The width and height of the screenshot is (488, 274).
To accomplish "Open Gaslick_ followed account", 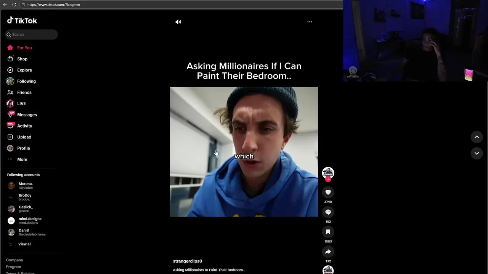I will point(26,209).
